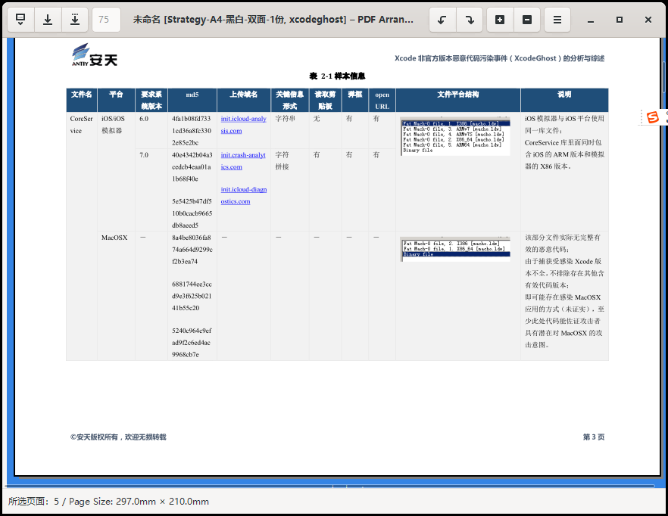The image size is (668, 516).
Task: Click md5 value starting 8a4be8036fa8
Action: coord(192,250)
